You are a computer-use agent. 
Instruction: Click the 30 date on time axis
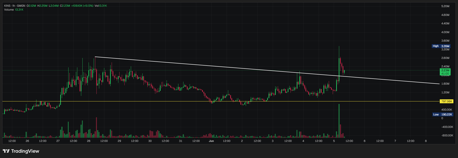150,141
